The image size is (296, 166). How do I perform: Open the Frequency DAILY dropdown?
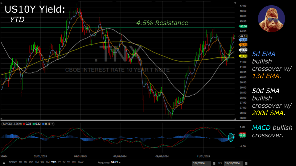(109, 162)
